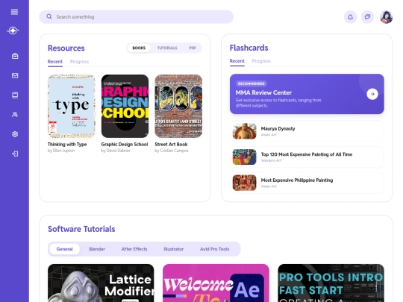Click author text by Cristian Campos
The width and height of the screenshot is (403, 302).
coord(172,151)
